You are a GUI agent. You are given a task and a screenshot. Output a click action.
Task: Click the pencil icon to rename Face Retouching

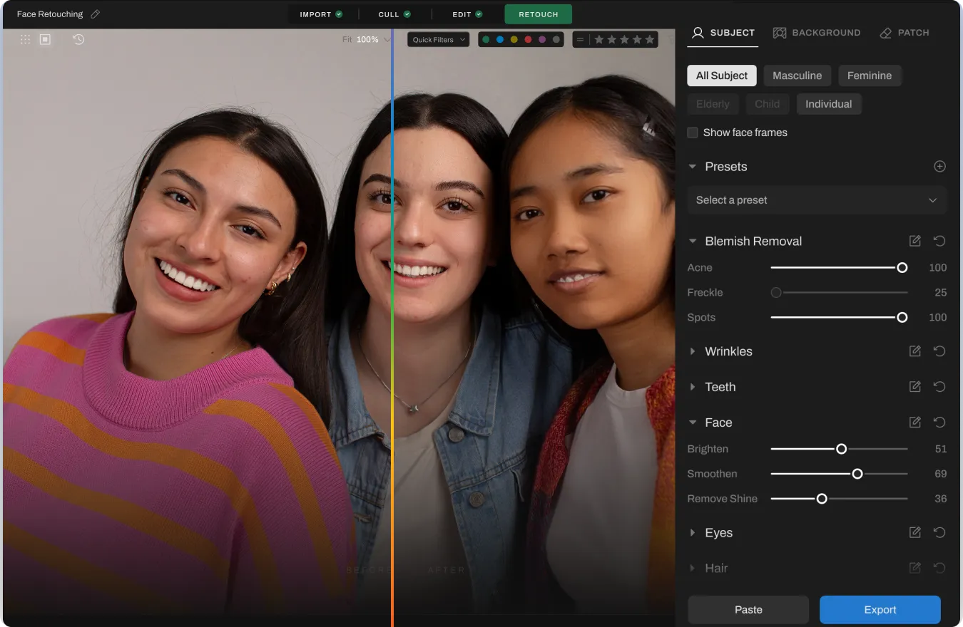(96, 14)
